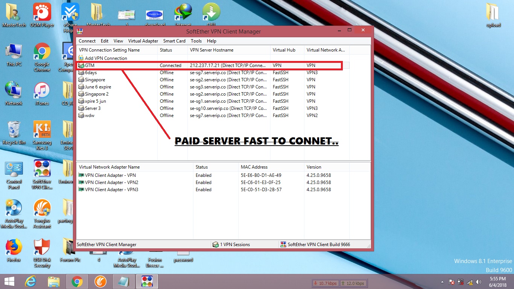Screen dimensions: 514x289
Task: Open Samsung Kies 3 shortcut
Action: 42,135
